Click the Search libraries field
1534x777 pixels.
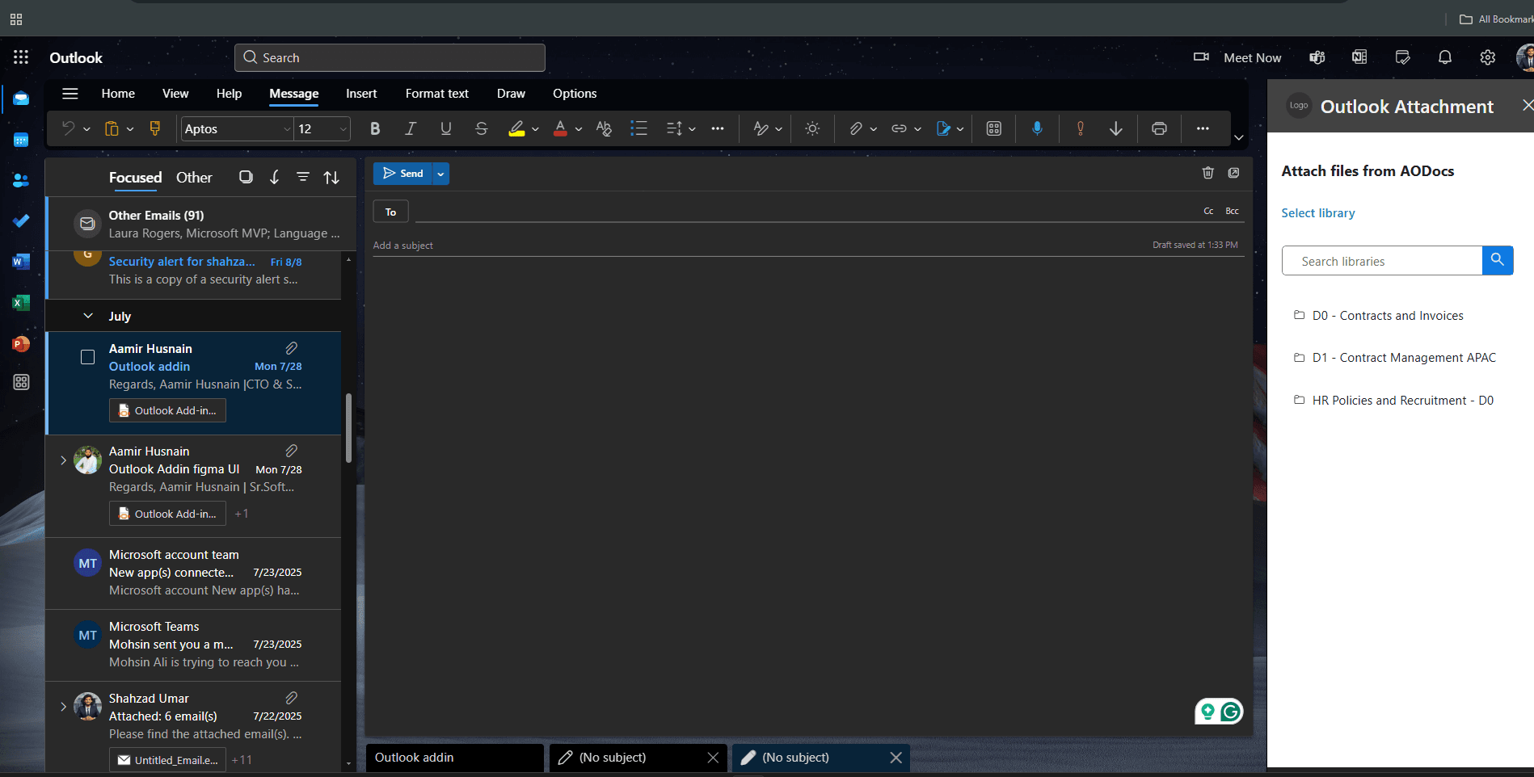pyautogui.click(x=1382, y=261)
